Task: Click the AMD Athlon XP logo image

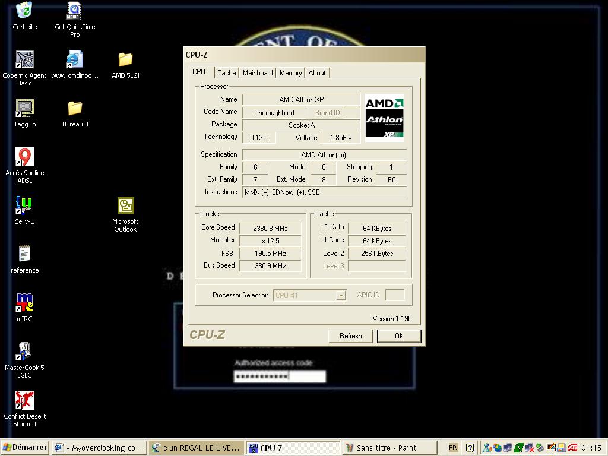Action: tap(384, 118)
